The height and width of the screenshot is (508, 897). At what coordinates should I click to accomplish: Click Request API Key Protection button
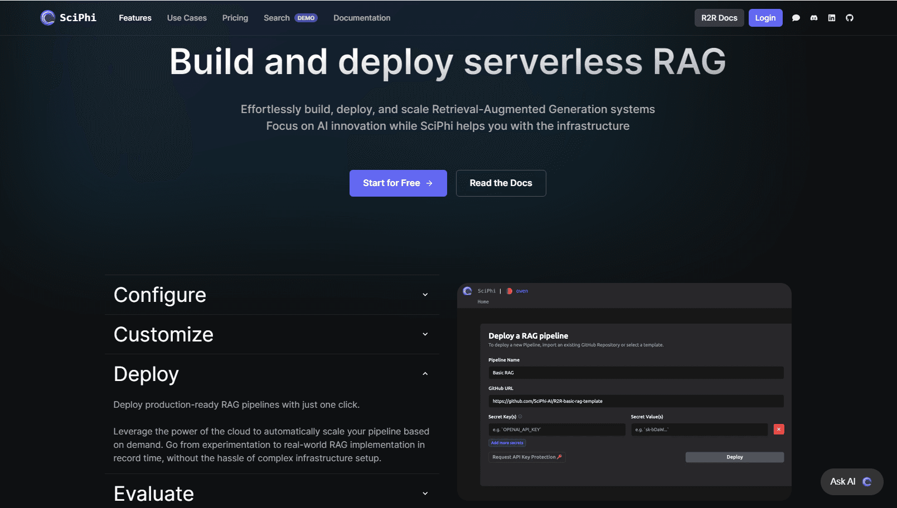click(x=527, y=457)
